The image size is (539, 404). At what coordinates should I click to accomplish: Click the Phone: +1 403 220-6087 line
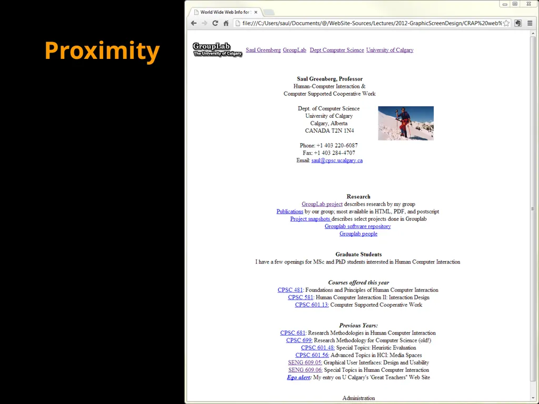(x=328, y=145)
